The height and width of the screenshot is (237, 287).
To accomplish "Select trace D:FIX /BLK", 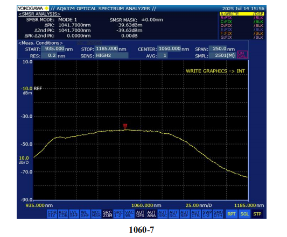I will tap(242, 26).
